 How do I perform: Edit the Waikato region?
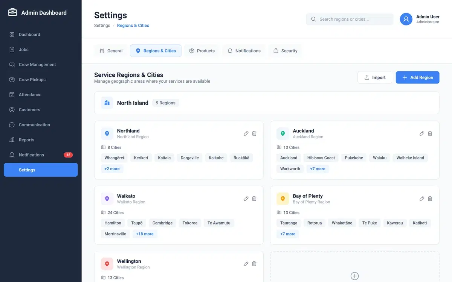[x=246, y=199]
